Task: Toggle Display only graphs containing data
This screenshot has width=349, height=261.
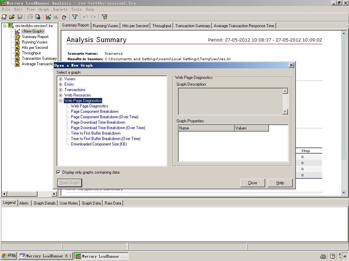Action: [58, 172]
